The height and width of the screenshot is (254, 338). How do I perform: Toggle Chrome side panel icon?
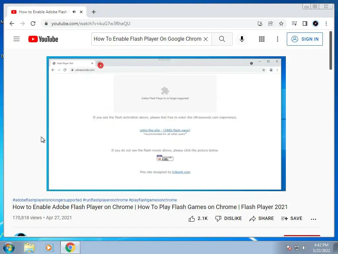pyautogui.click(x=305, y=23)
